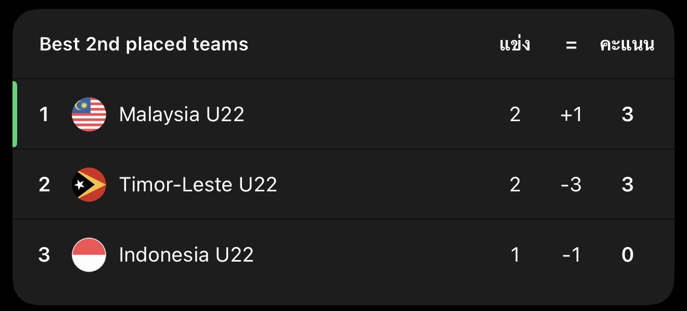Click Timor-Leste U22's points value
The image size is (687, 311).
pyautogui.click(x=628, y=185)
